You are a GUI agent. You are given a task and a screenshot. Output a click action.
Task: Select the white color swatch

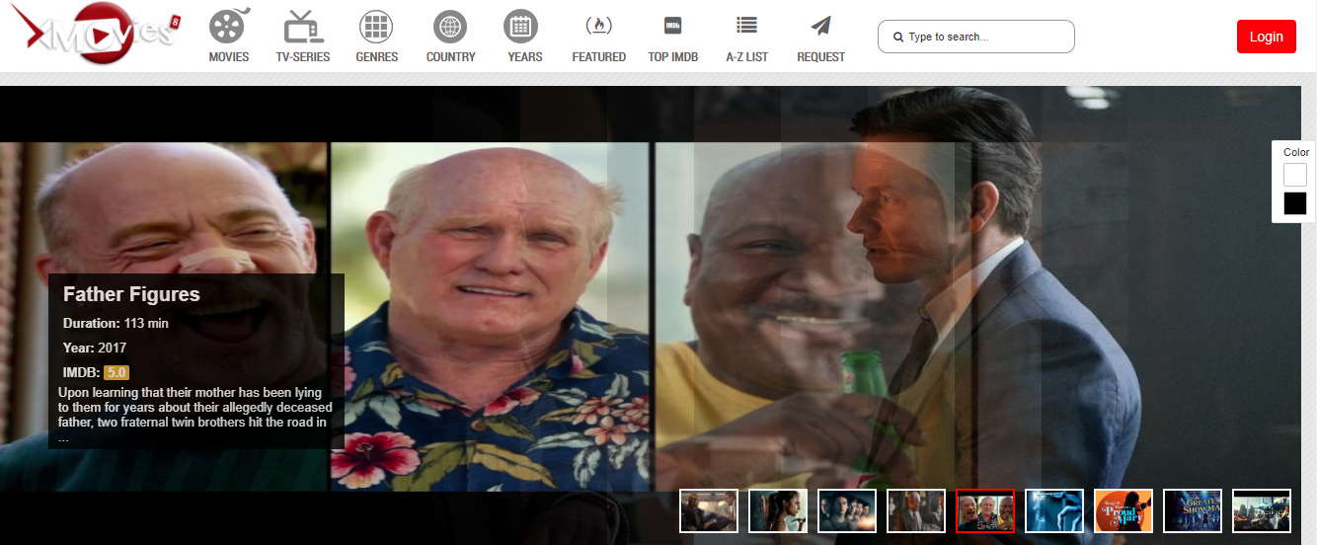pos(1295,175)
